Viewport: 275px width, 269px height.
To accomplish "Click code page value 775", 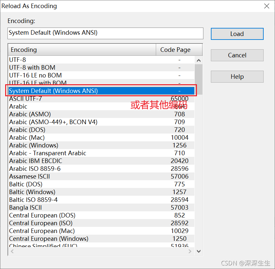I will (x=179, y=184).
